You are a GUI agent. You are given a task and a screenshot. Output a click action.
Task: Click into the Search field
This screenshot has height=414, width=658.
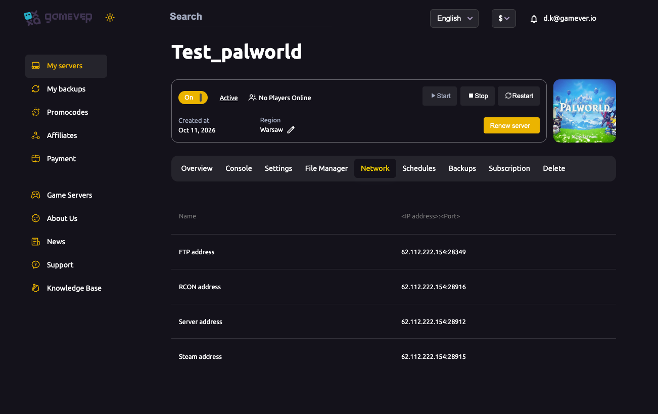click(x=251, y=17)
